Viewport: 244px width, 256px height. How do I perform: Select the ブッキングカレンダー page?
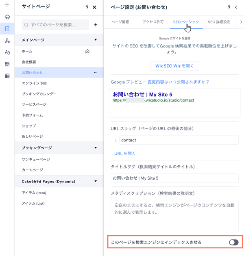pyautogui.click(x=59, y=94)
